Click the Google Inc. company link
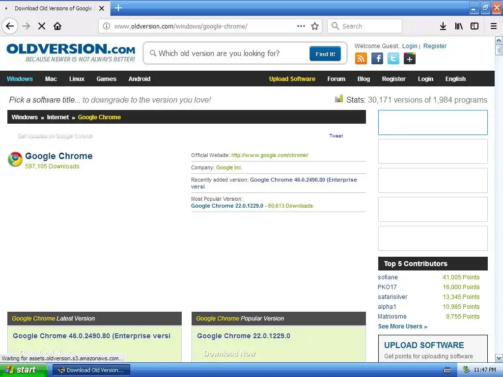Screen dimensions: 503x377 point(229,167)
